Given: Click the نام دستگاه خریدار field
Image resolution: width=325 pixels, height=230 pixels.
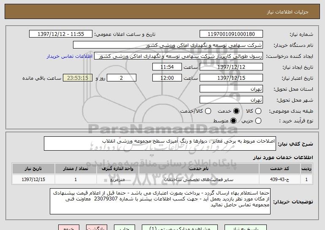Looking at the screenshot, I should coord(168,45).
